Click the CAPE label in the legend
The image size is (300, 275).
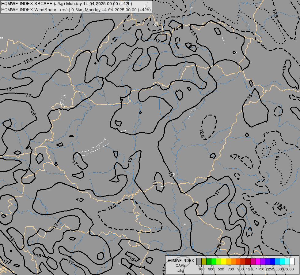pos(180,266)
